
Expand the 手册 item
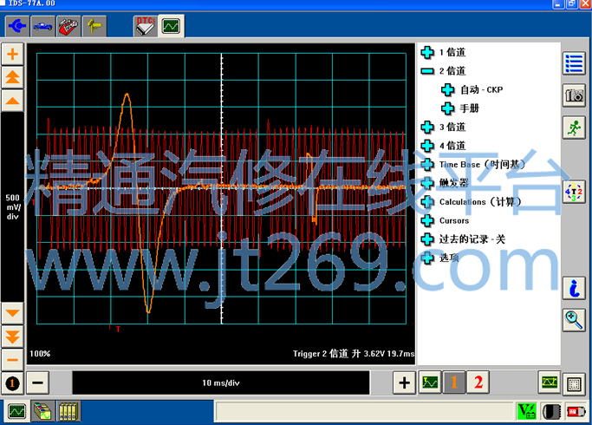(448, 108)
